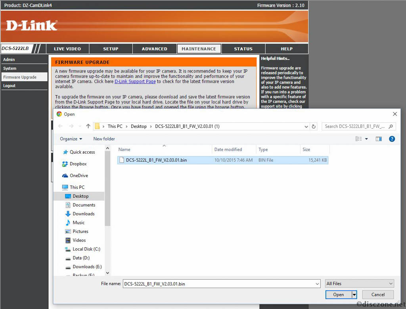Screen dimensions: 406x309
Task: Click the Chrome icon in dialog title
Action: pyautogui.click(x=59, y=114)
